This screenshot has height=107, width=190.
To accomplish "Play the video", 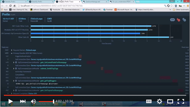I will pos(11,101).
